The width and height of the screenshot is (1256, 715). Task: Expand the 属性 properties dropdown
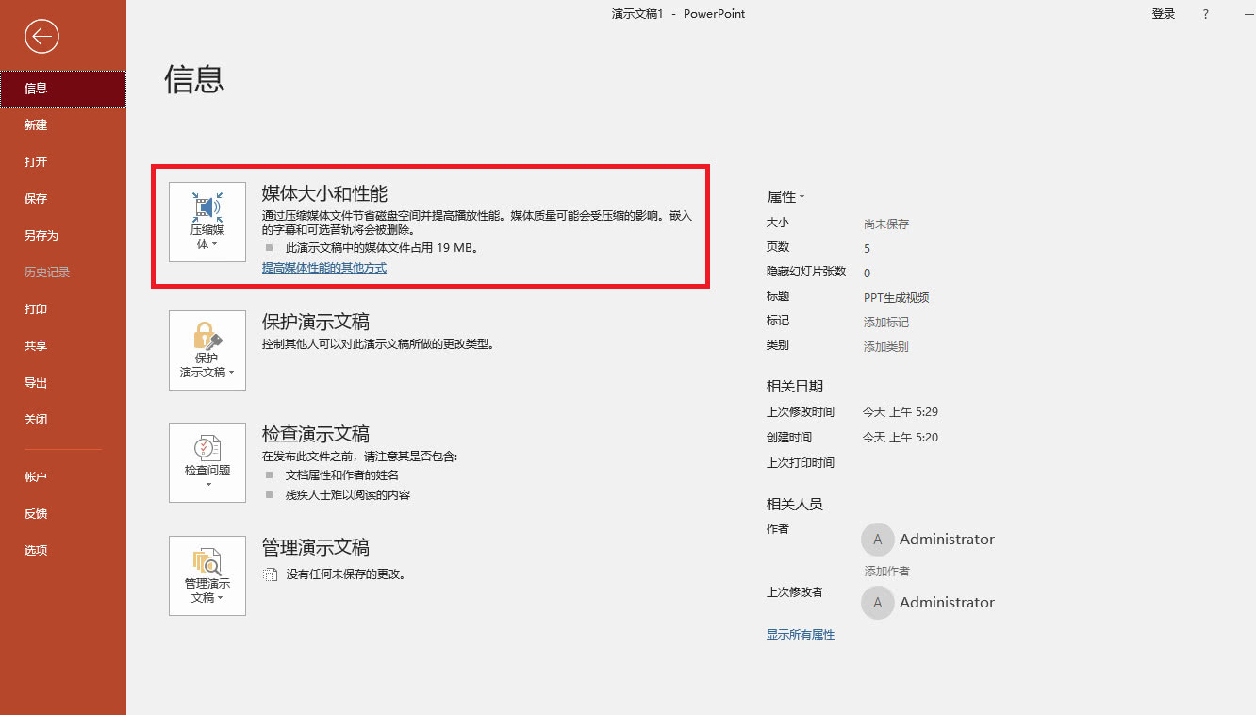click(786, 197)
